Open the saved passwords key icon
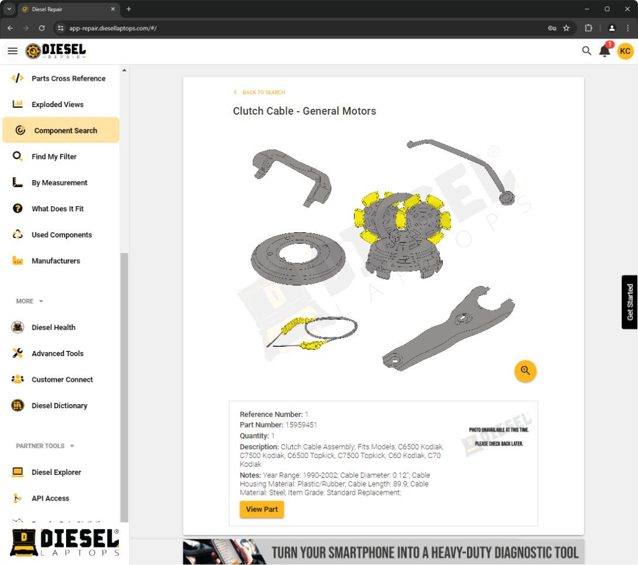This screenshot has height=565, width=638. point(552,28)
